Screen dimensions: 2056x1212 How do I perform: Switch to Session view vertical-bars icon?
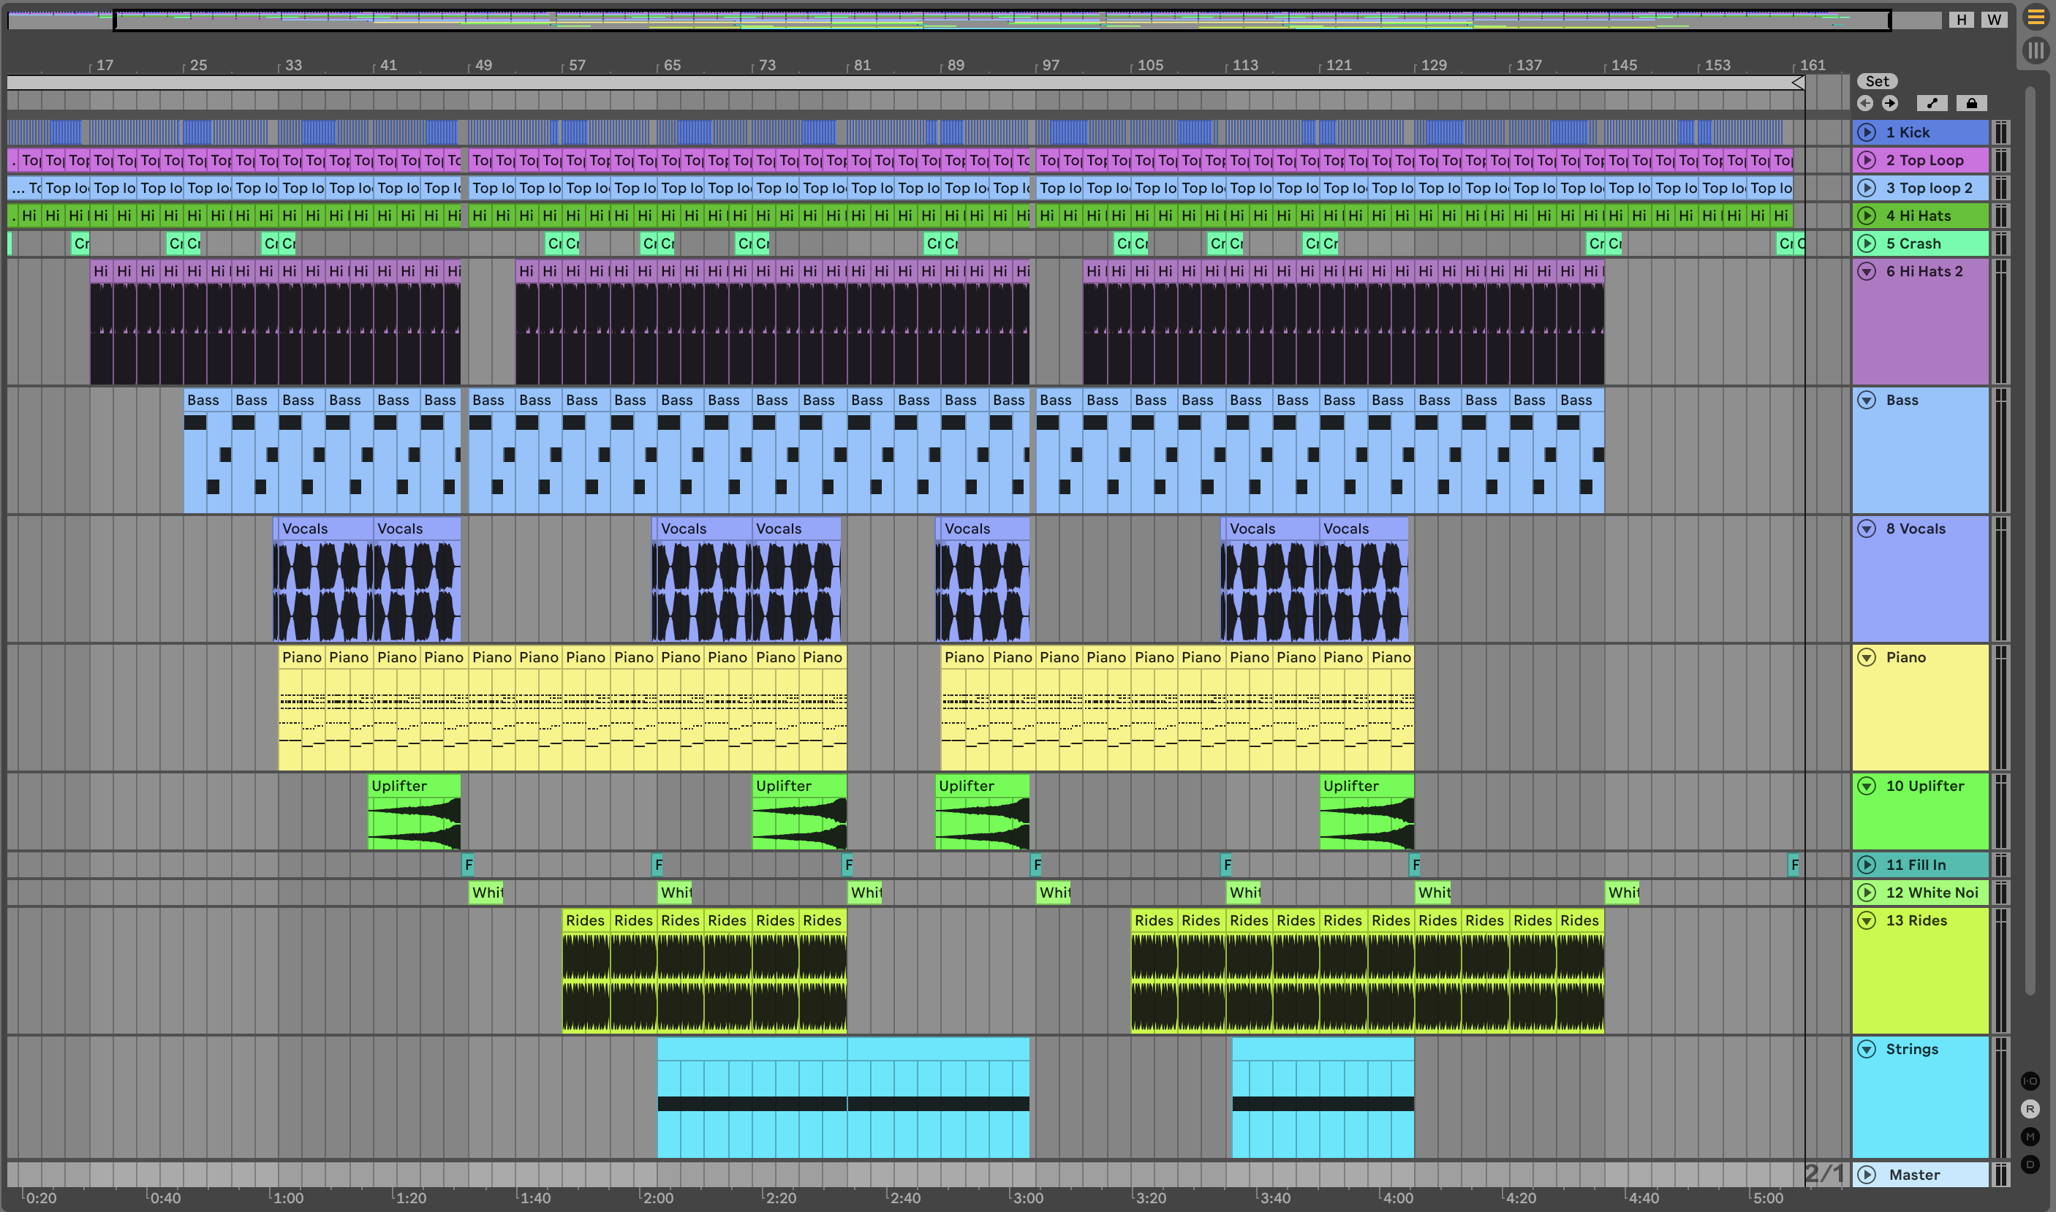pyautogui.click(x=2036, y=50)
